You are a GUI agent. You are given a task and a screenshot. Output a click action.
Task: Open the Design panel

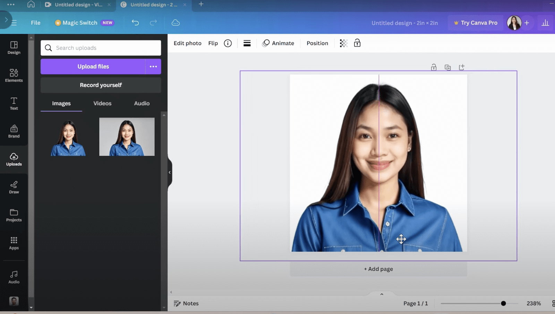pyautogui.click(x=14, y=48)
